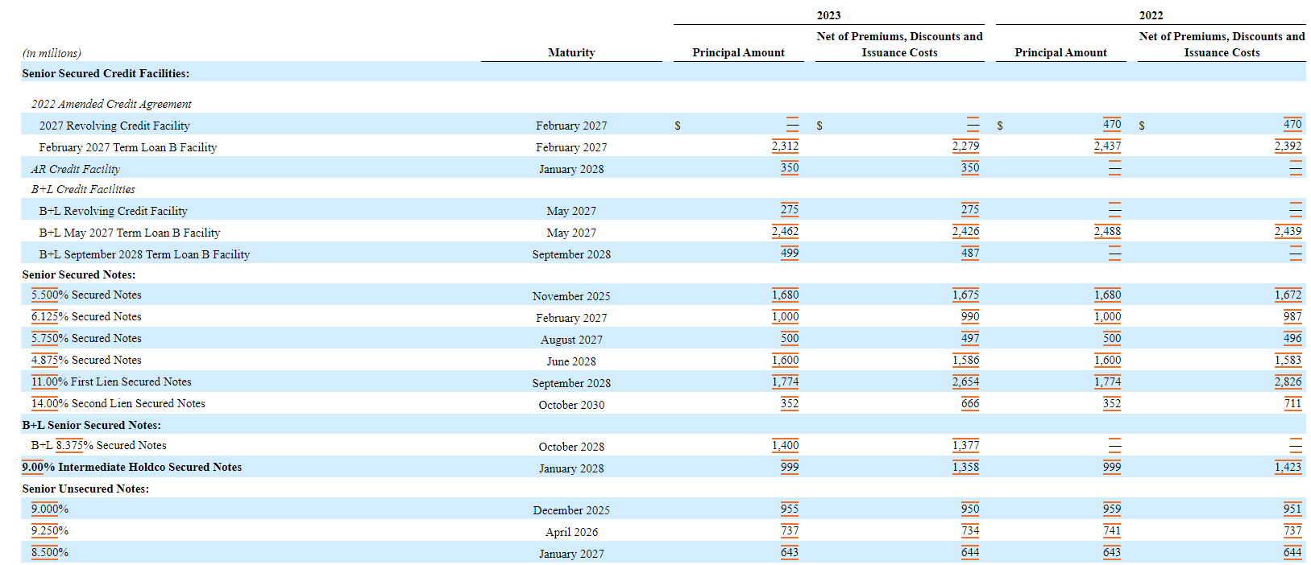Image resolution: width=1311 pixels, height=565 pixels.
Task: Click the "B+L Senior Secured Notes:" heading
Action: pyautogui.click(x=91, y=425)
